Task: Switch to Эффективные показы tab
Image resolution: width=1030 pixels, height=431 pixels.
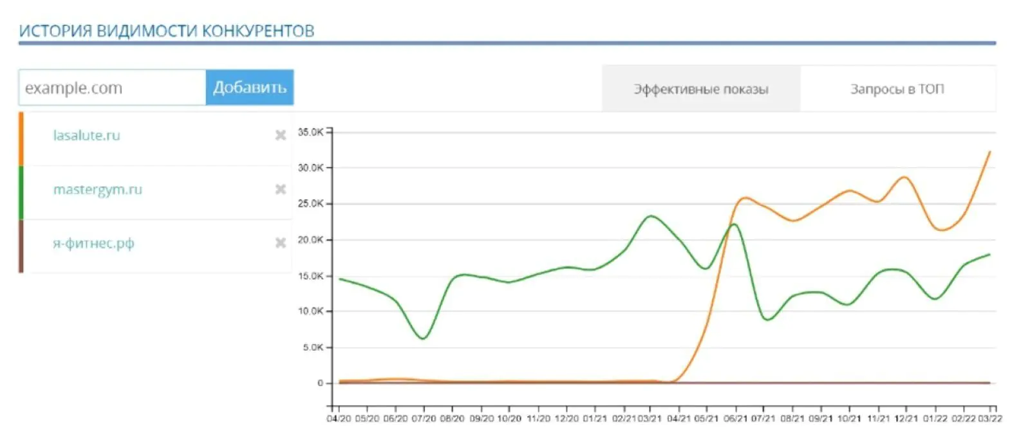Action: point(701,89)
